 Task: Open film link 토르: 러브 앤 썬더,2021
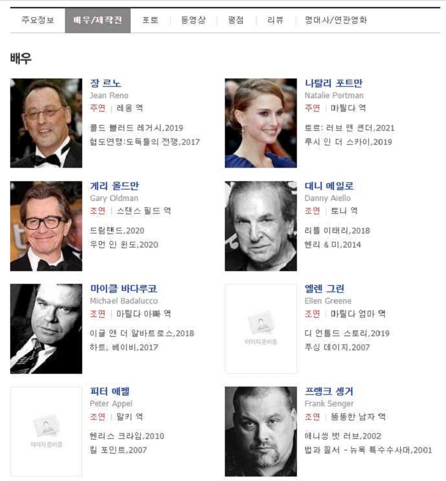350,128
